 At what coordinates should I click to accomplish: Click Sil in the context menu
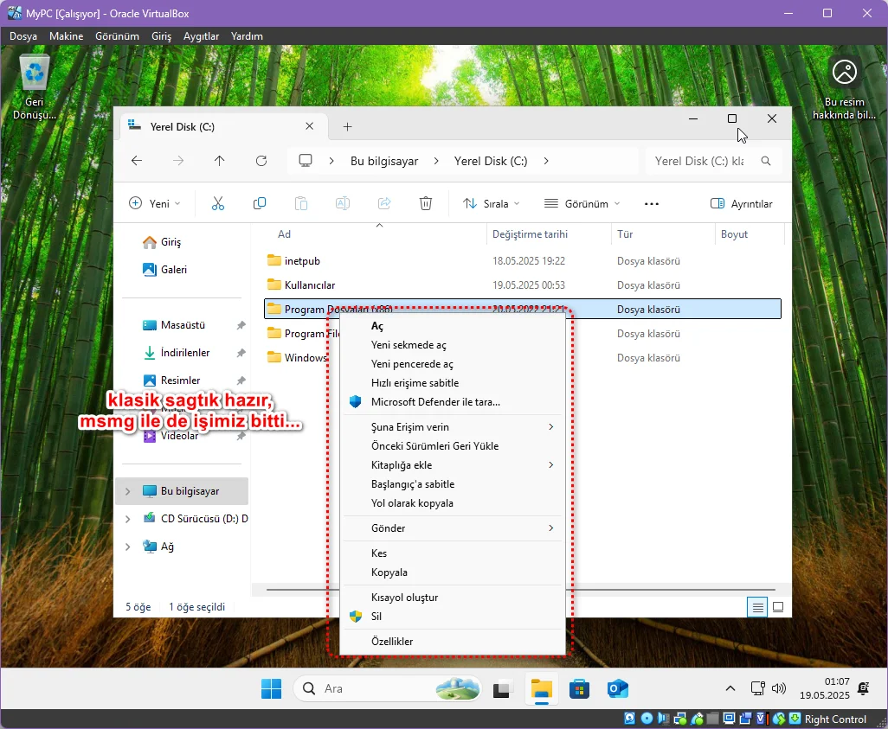[453, 617]
